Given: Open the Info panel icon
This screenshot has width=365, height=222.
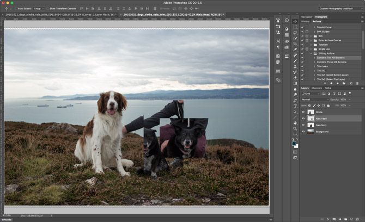Looking at the screenshot, I should 287,20.
